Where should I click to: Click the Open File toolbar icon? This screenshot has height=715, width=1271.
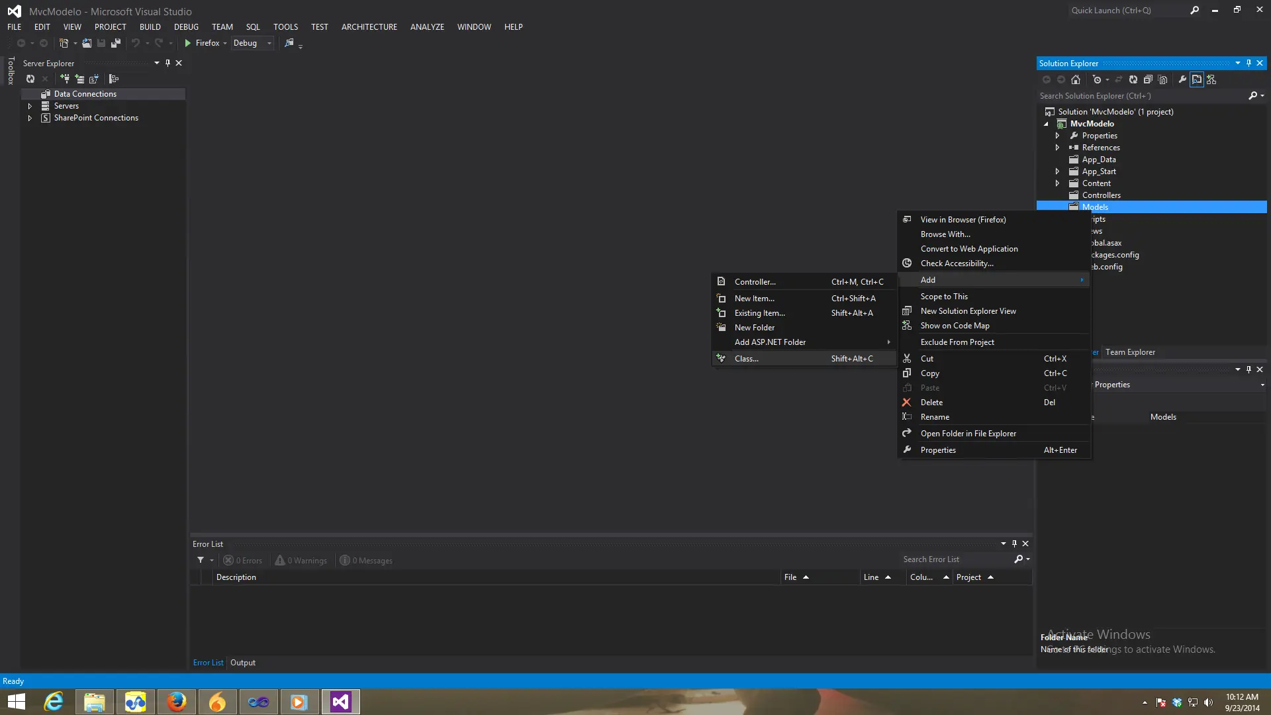[x=87, y=43]
